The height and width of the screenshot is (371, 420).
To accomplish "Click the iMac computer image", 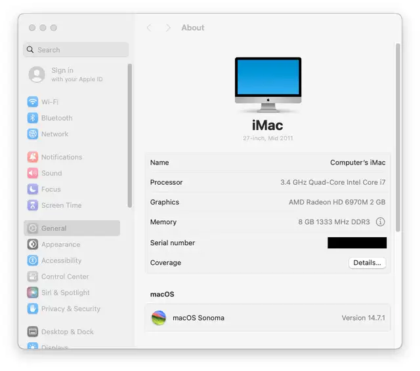I will coord(268,85).
